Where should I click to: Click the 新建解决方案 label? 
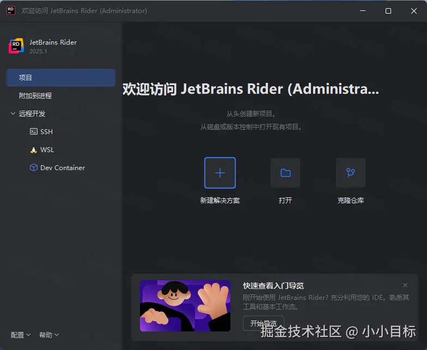point(220,201)
